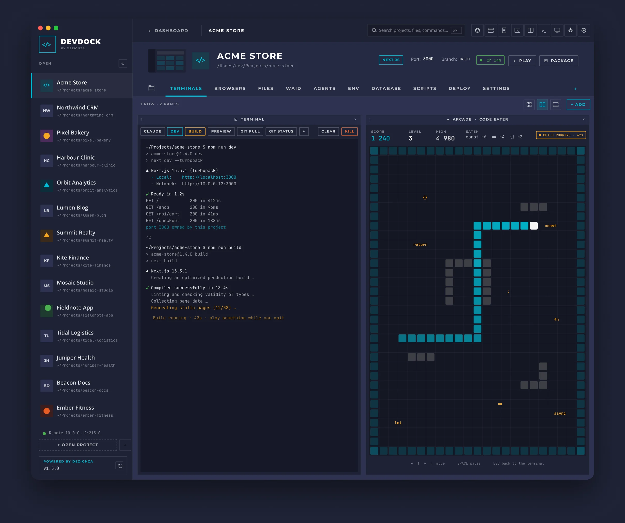Image resolution: width=625 pixels, height=523 pixels.
Task: Click the Remote 10.0.0.12:21510 status text
Action: 74,433
